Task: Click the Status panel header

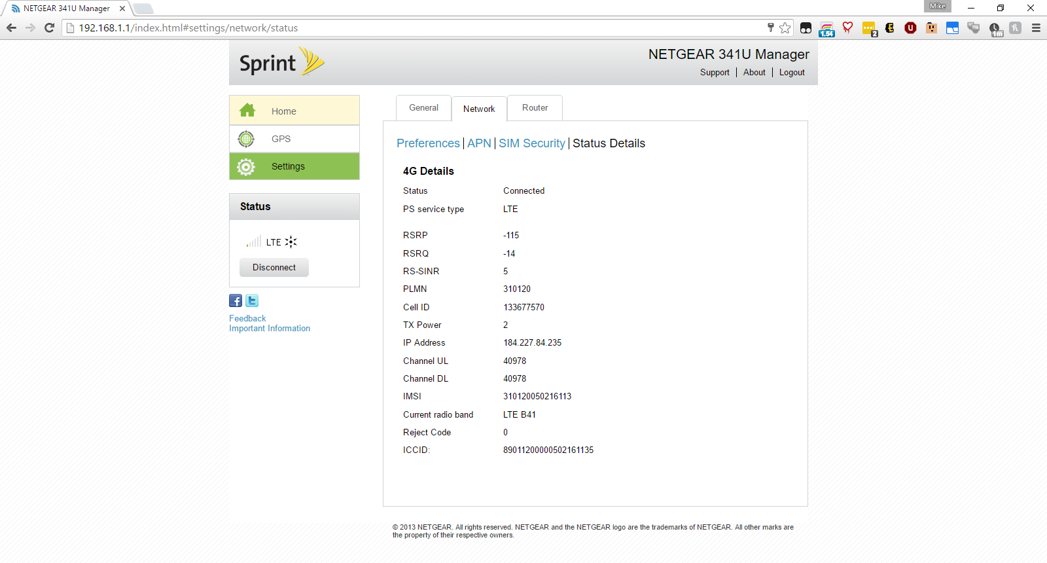Action: click(294, 206)
